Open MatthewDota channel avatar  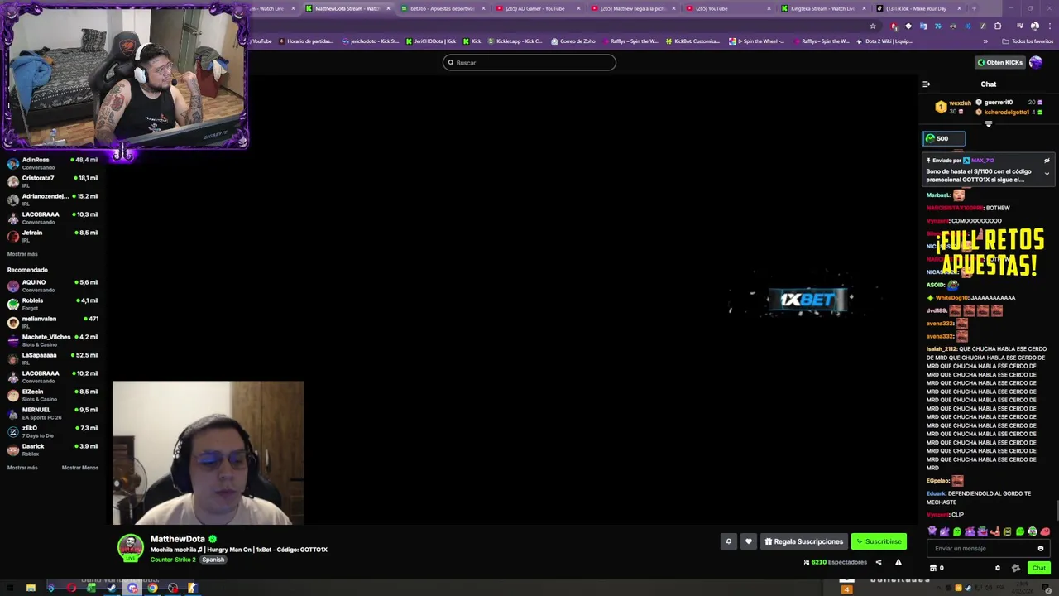pos(130,548)
